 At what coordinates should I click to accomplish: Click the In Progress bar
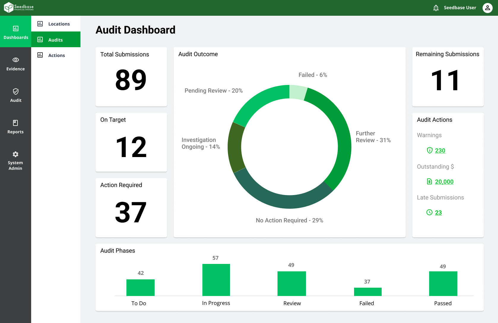tap(216, 279)
